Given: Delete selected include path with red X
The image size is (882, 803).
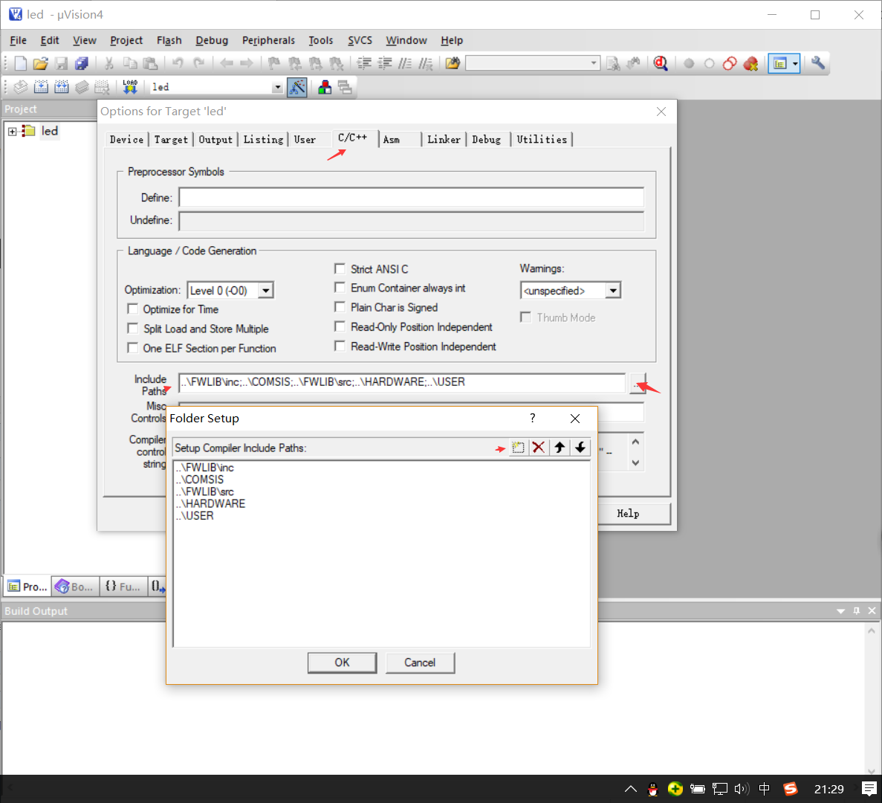Looking at the screenshot, I should pyautogui.click(x=538, y=448).
